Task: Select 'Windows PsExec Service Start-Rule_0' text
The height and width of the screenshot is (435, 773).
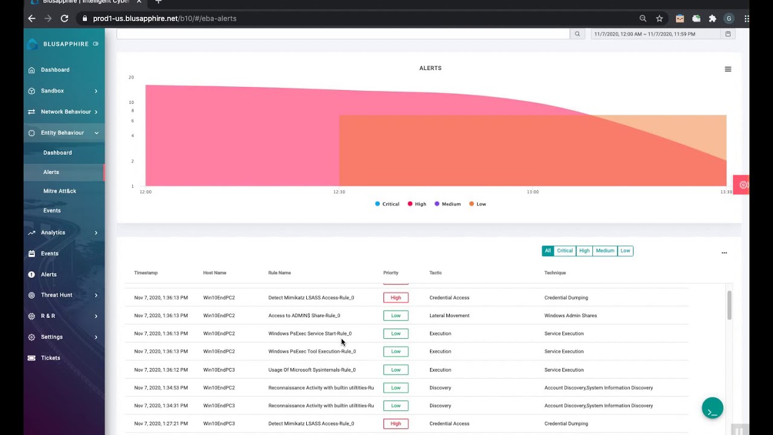Action: pyautogui.click(x=310, y=333)
